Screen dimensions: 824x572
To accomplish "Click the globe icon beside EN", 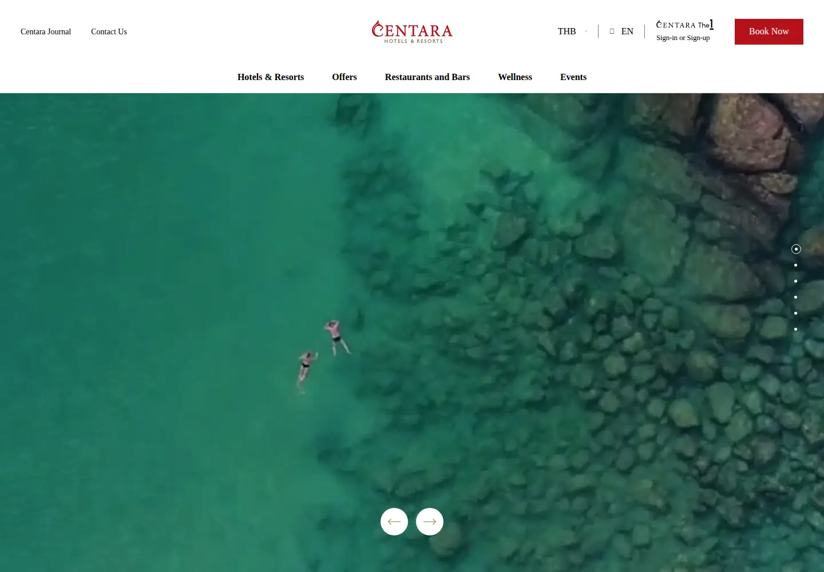I will [x=612, y=31].
